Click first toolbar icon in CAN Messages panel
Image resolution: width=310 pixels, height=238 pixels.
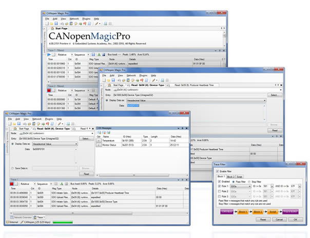pyautogui.click(x=99, y=132)
